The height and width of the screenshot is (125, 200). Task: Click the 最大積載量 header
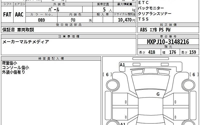click(124, 4)
